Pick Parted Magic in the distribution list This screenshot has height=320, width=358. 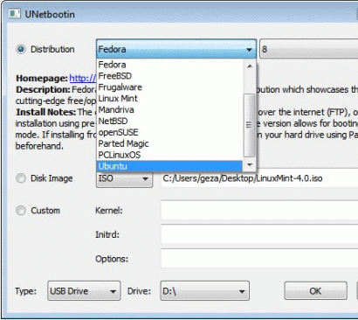[169, 143]
